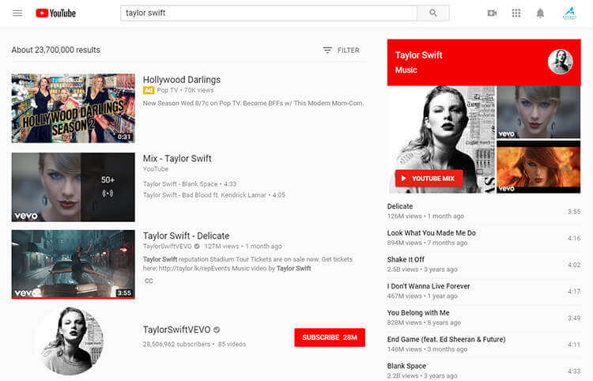The image size is (593, 381).
Task: Open the Taylor Swift card heading
Action: click(x=418, y=55)
